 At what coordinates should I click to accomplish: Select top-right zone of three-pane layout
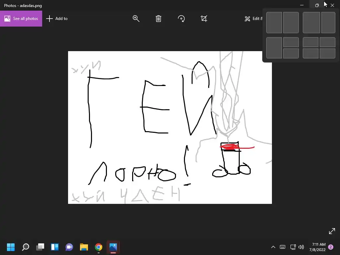click(291, 42)
